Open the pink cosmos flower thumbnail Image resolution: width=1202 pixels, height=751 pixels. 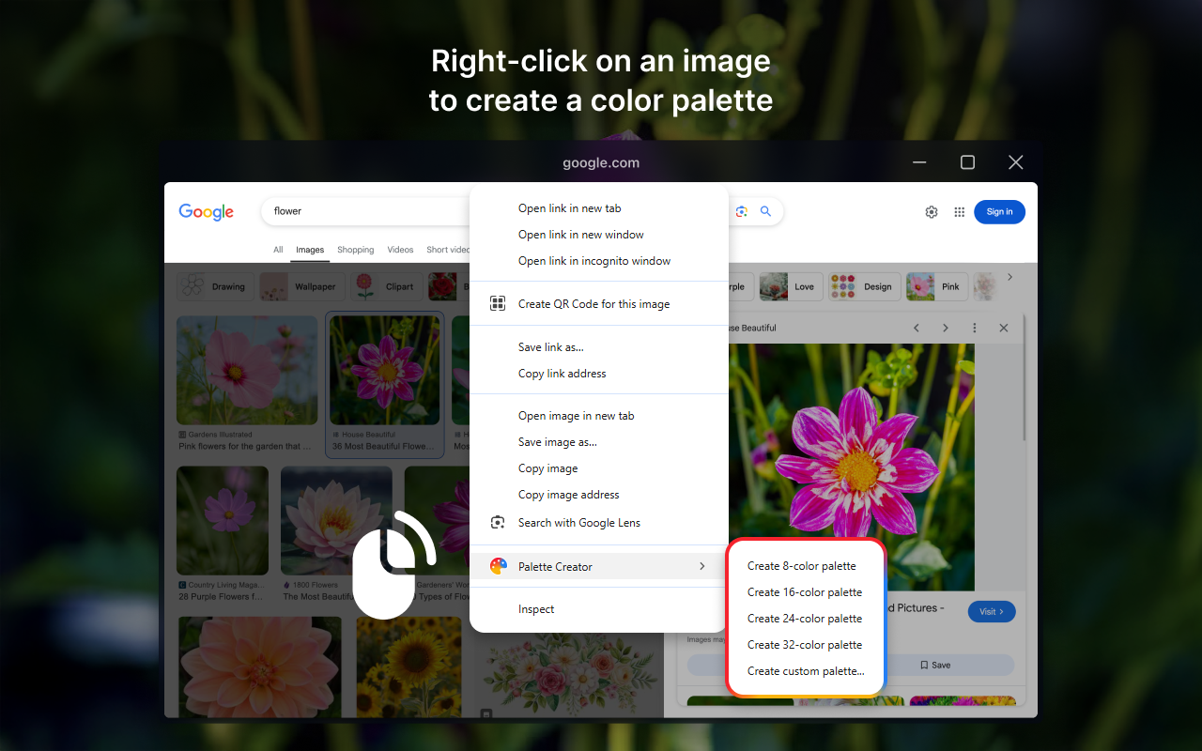click(234, 371)
